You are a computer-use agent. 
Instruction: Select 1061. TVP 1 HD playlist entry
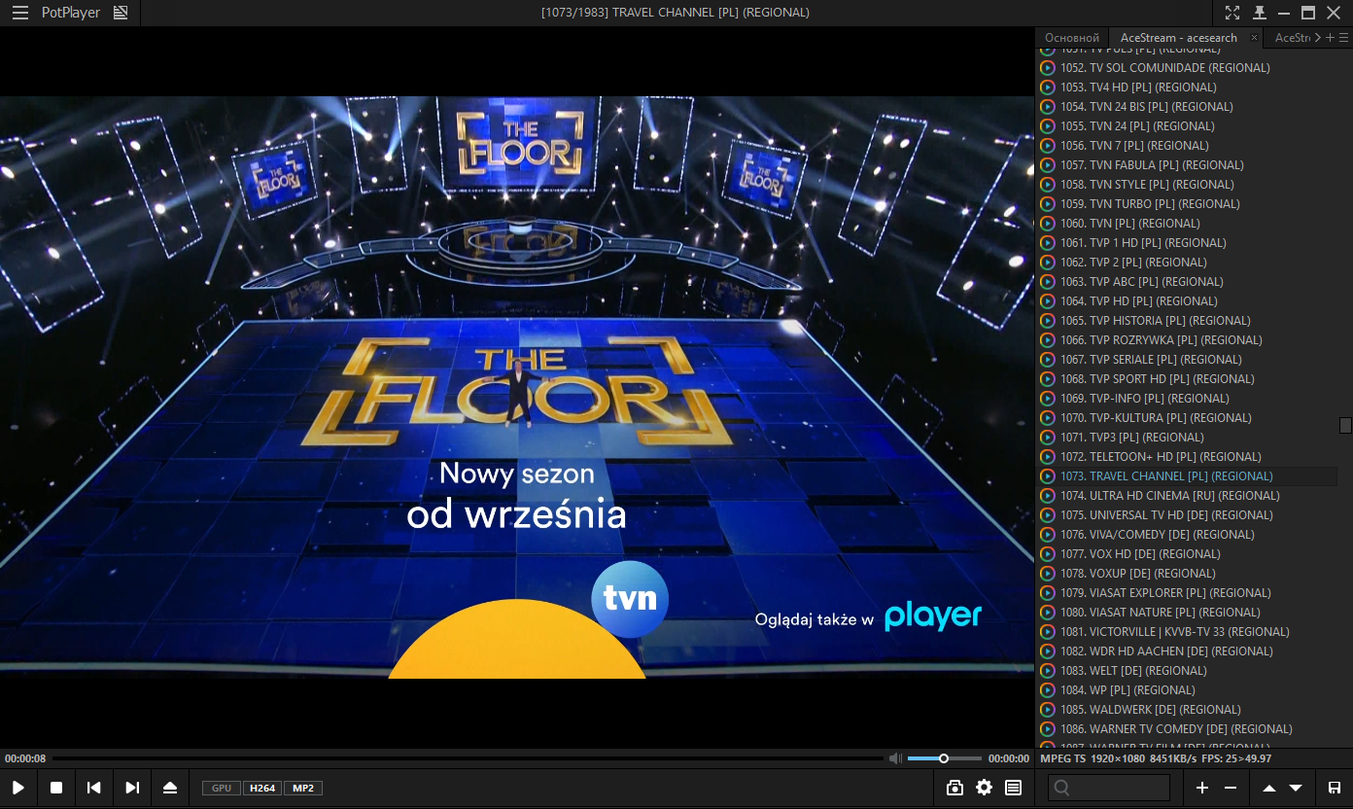pos(1187,243)
